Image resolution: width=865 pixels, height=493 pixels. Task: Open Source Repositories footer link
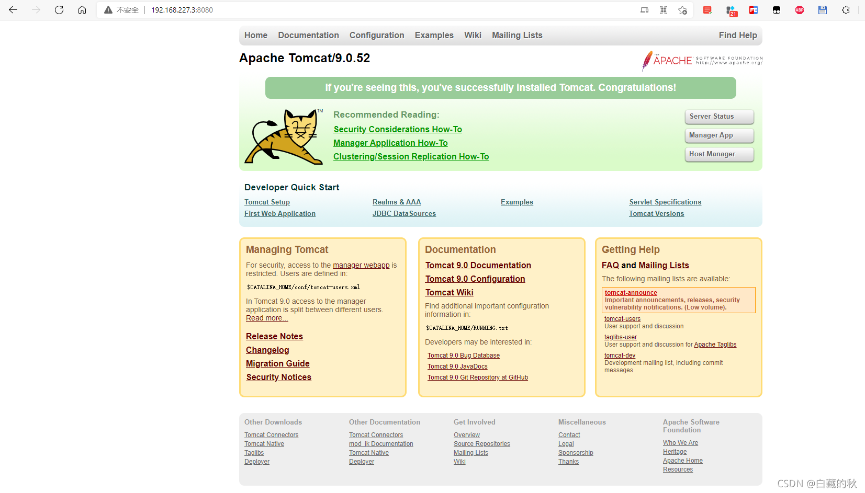482,444
